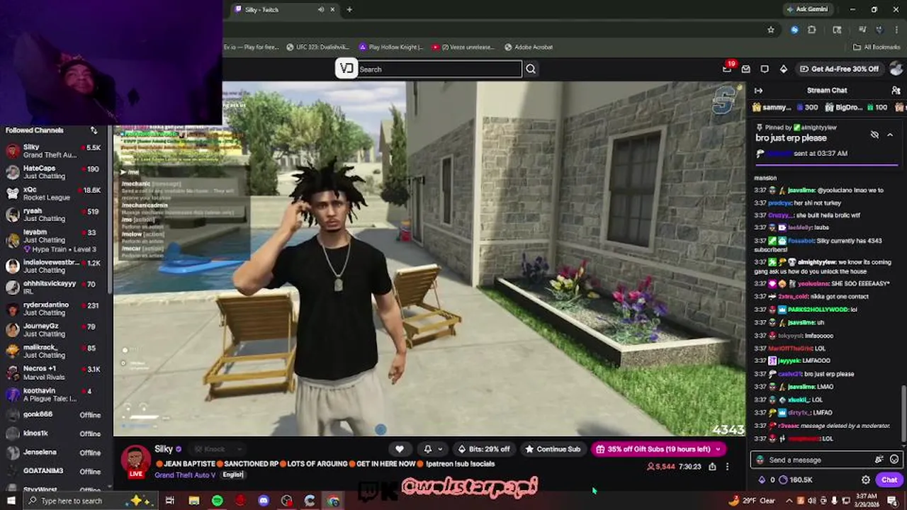Image resolution: width=907 pixels, height=510 pixels.
Task: Open the chat community users icon
Action: 896,91
